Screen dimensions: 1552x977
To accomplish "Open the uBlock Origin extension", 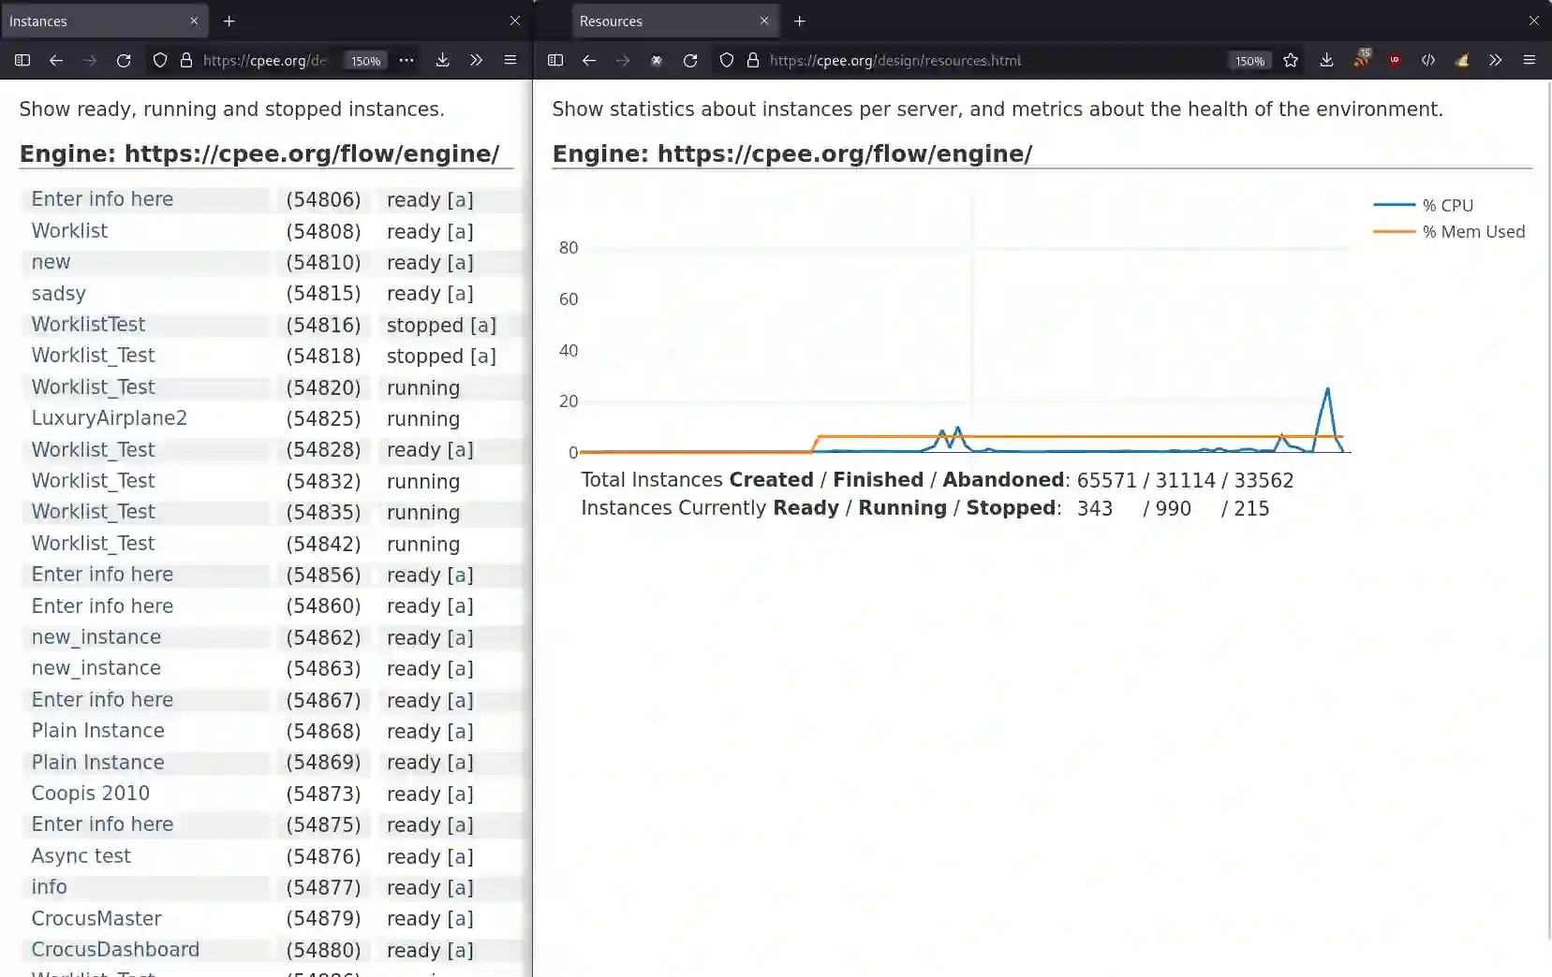I will pyautogui.click(x=1395, y=60).
